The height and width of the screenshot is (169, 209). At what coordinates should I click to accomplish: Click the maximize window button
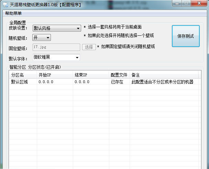[186, 3]
